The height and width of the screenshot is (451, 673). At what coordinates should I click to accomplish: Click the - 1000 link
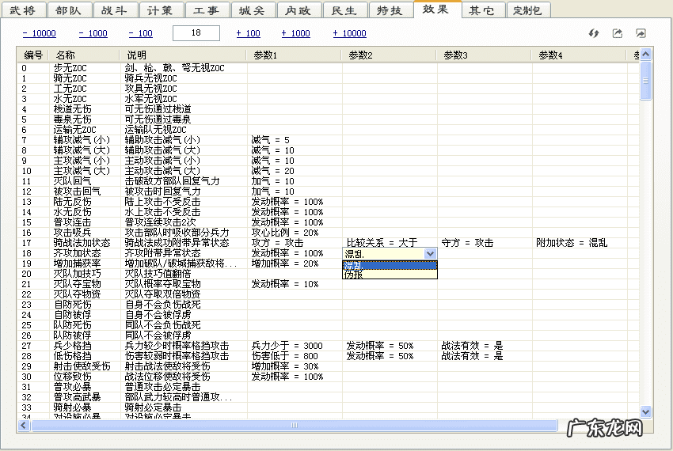coord(93,33)
